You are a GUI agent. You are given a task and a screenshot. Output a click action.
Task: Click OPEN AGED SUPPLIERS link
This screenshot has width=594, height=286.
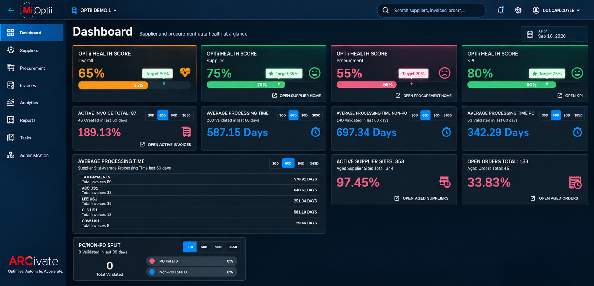coord(422,198)
